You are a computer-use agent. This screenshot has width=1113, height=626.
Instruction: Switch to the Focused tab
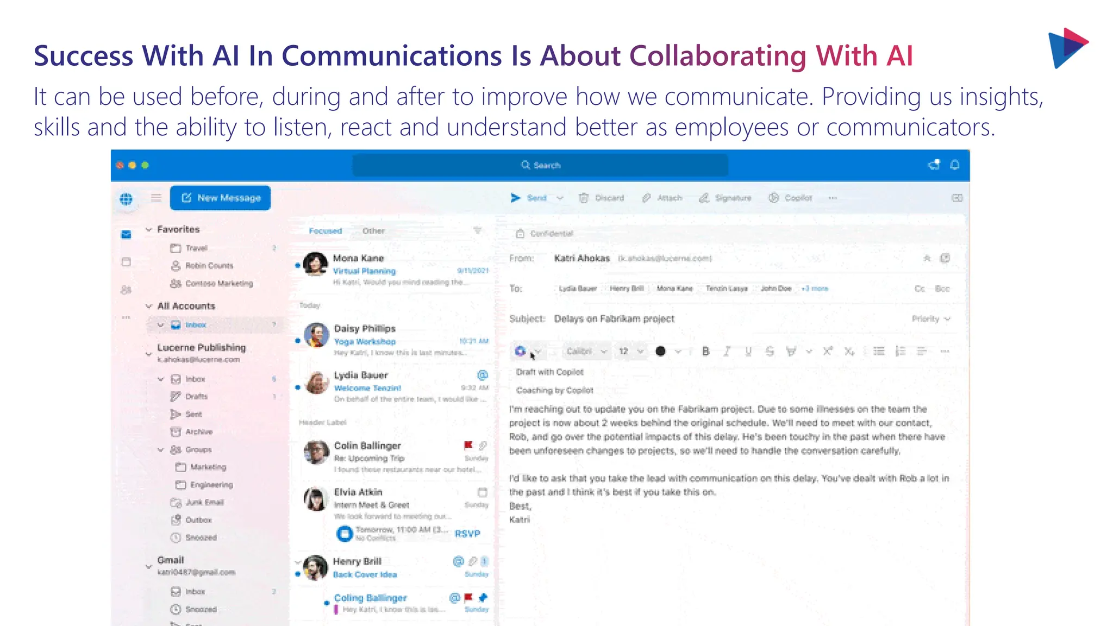(x=325, y=231)
